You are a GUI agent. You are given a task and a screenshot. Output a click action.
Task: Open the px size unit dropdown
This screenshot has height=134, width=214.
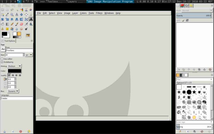(29, 55)
